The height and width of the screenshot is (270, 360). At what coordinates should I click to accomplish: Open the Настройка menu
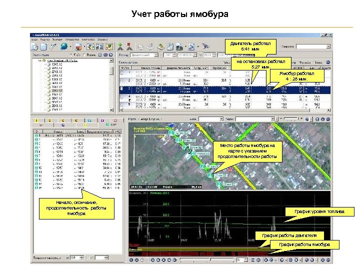point(88,39)
